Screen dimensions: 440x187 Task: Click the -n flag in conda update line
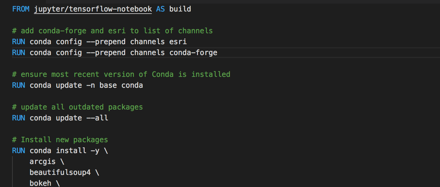pyautogui.click(x=91, y=85)
